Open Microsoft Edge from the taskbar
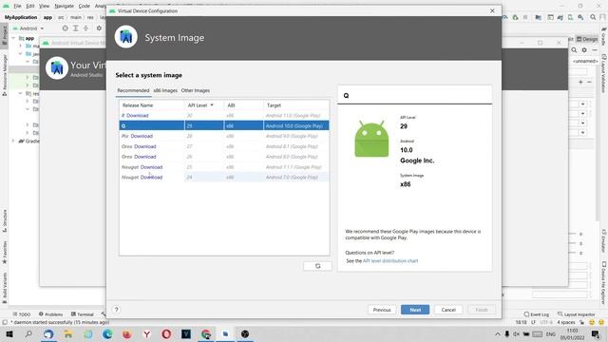 107,333
